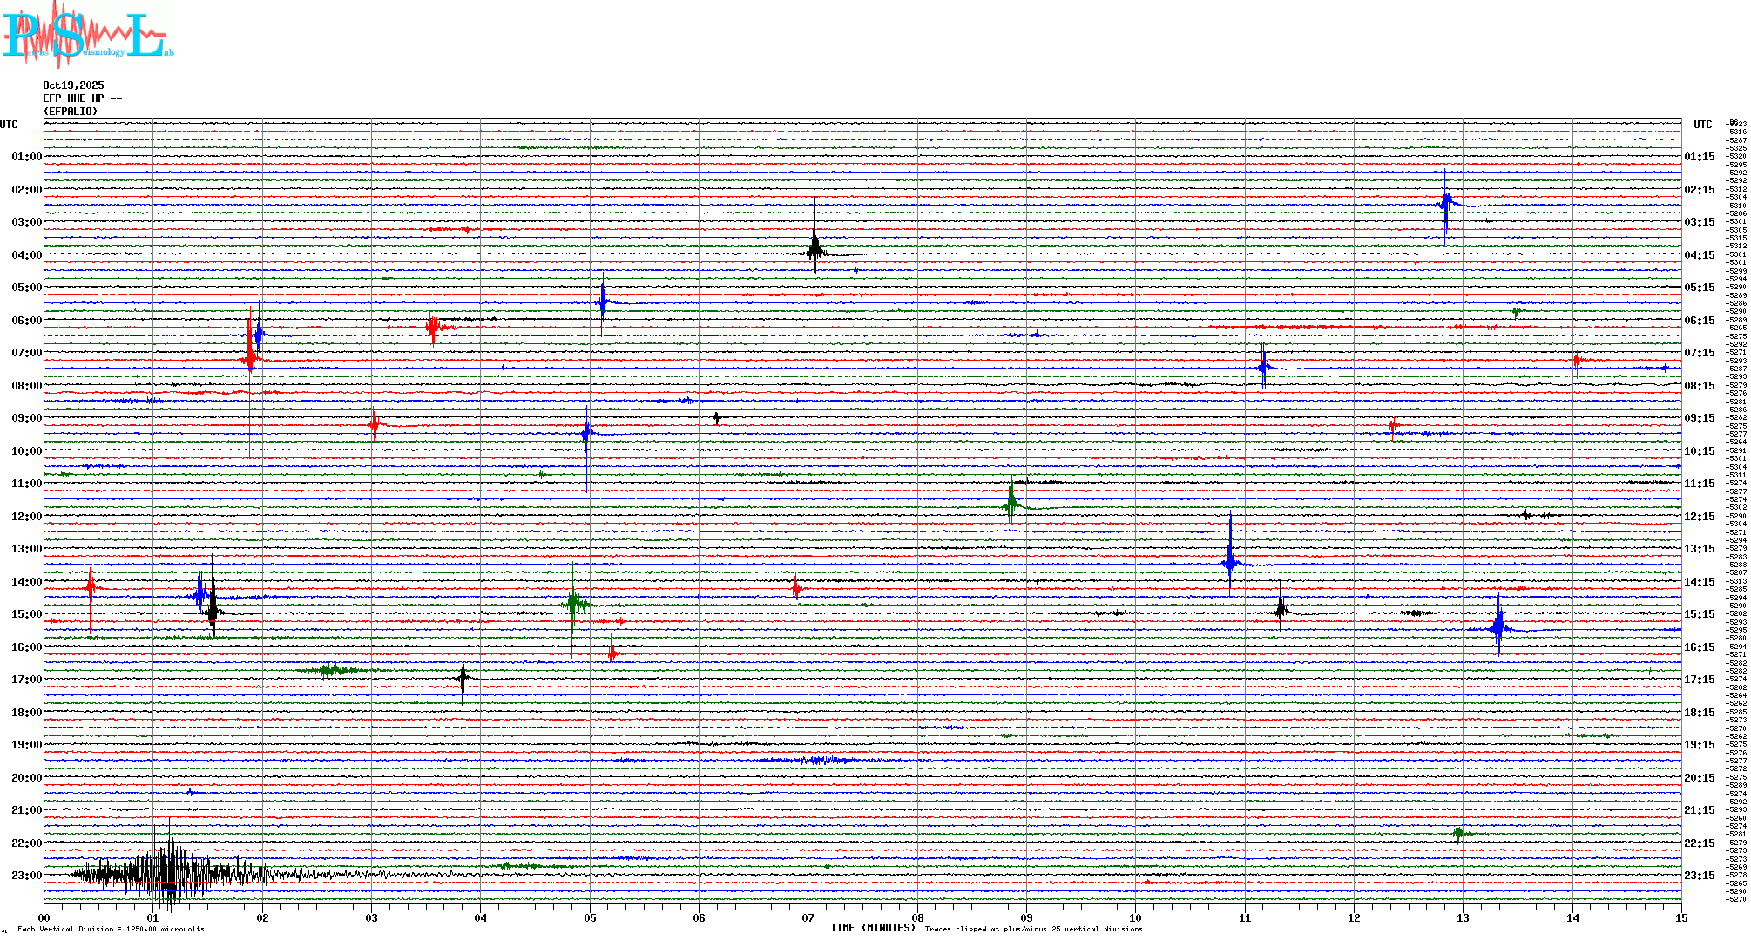The width and height of the screenshot is (1751, 941).
Task: Click the TIME (MINUTES) axis title
Action: click(x=872, y=928)
